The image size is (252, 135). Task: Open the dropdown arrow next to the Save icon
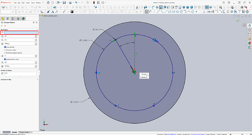[x=67, y=3]
